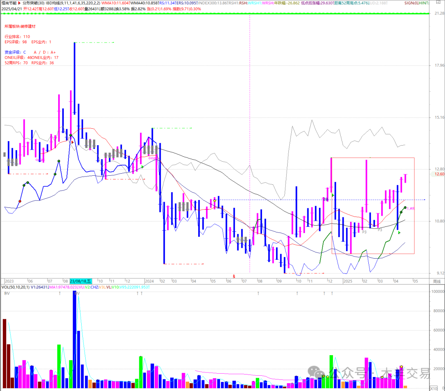Click the 2025 year marker on time axis
The height and width of the screenshot is (391, 445).
348,281
